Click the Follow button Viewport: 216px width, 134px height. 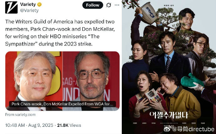click(93, 5)
